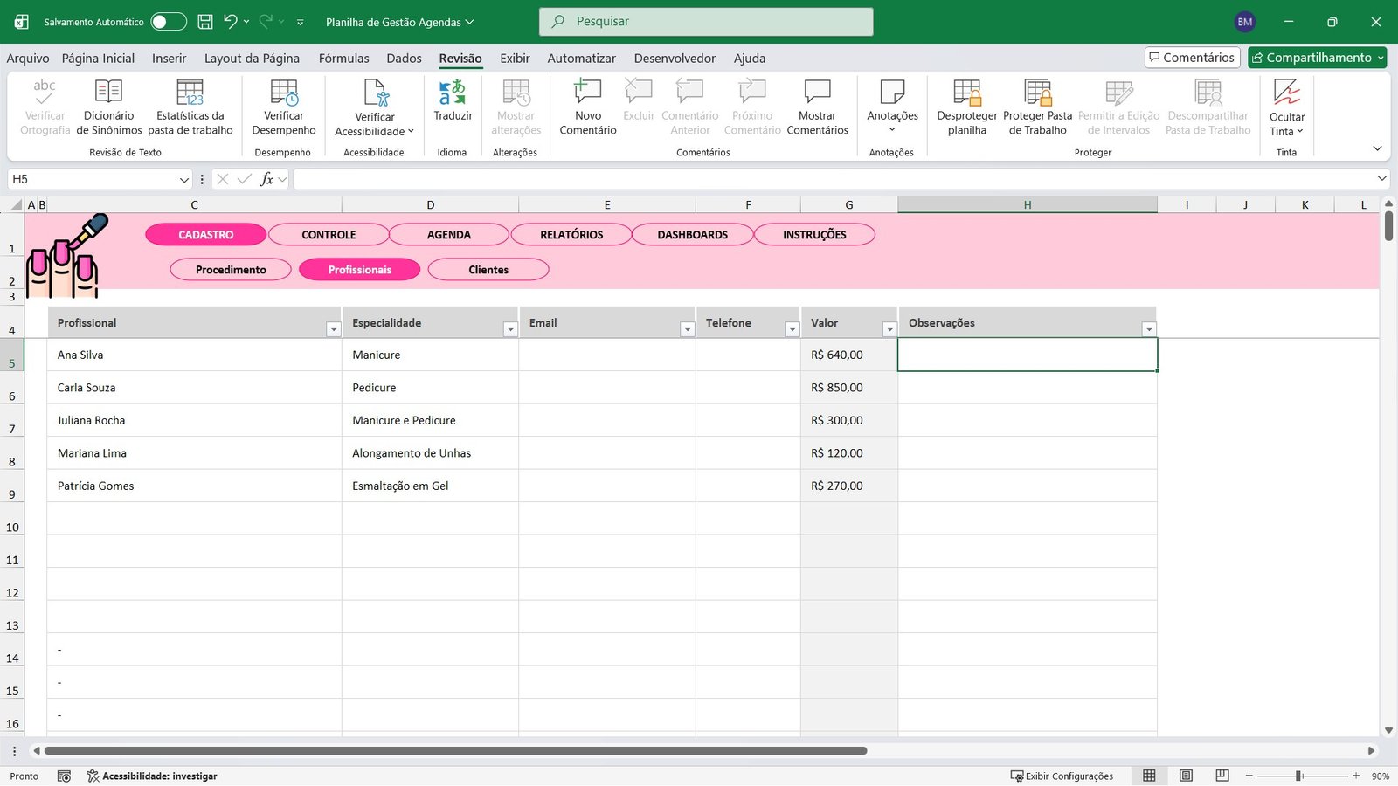Click the Compartilhamento button

(x=1317, y=58)
